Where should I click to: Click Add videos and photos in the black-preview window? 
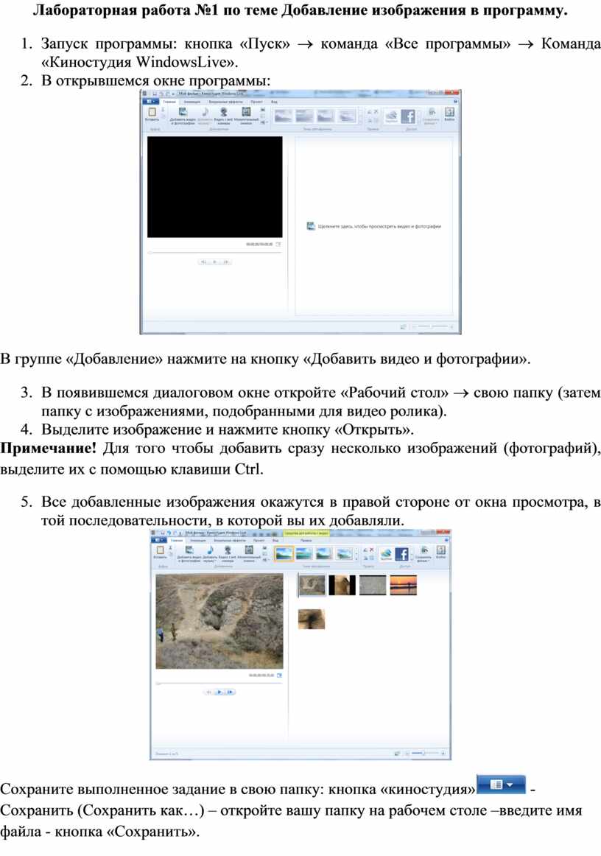click(x=183, y=115)
